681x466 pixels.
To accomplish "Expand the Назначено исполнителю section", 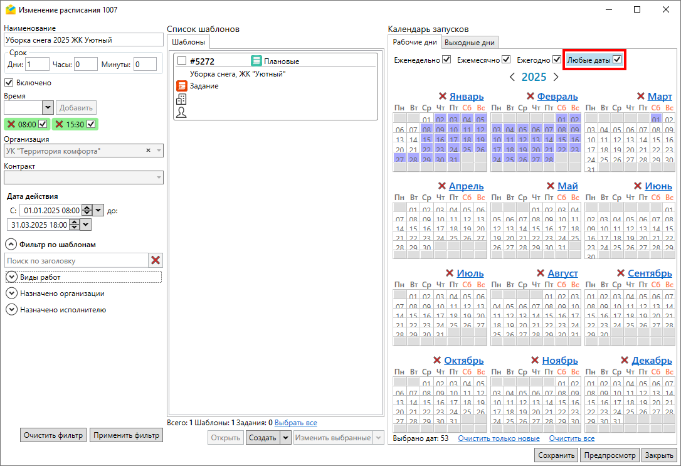I will (x=11, y=309).
